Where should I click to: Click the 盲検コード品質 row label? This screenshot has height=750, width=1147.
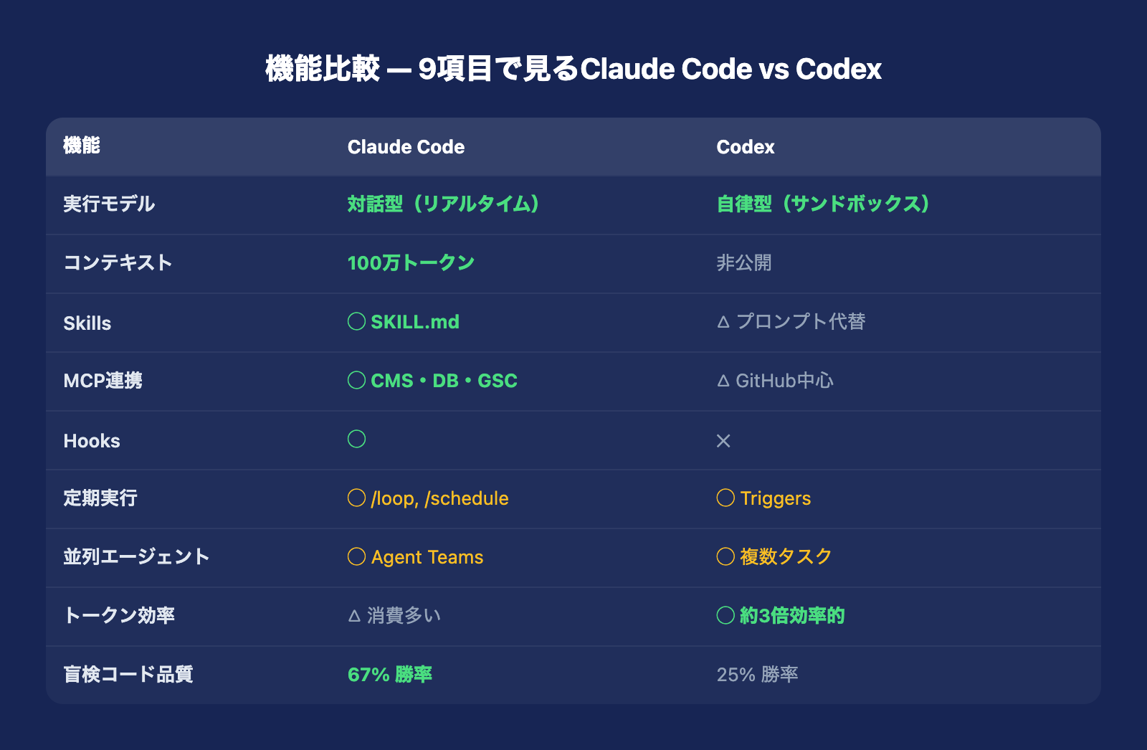[128, 675]
